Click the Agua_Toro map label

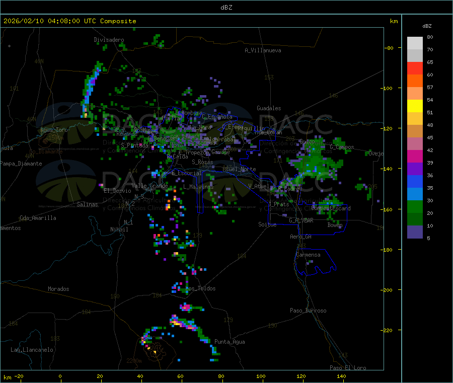coord(54,130)
